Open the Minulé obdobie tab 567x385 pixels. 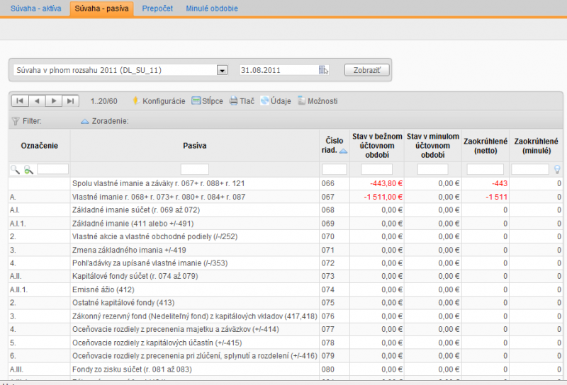point(212,8)
